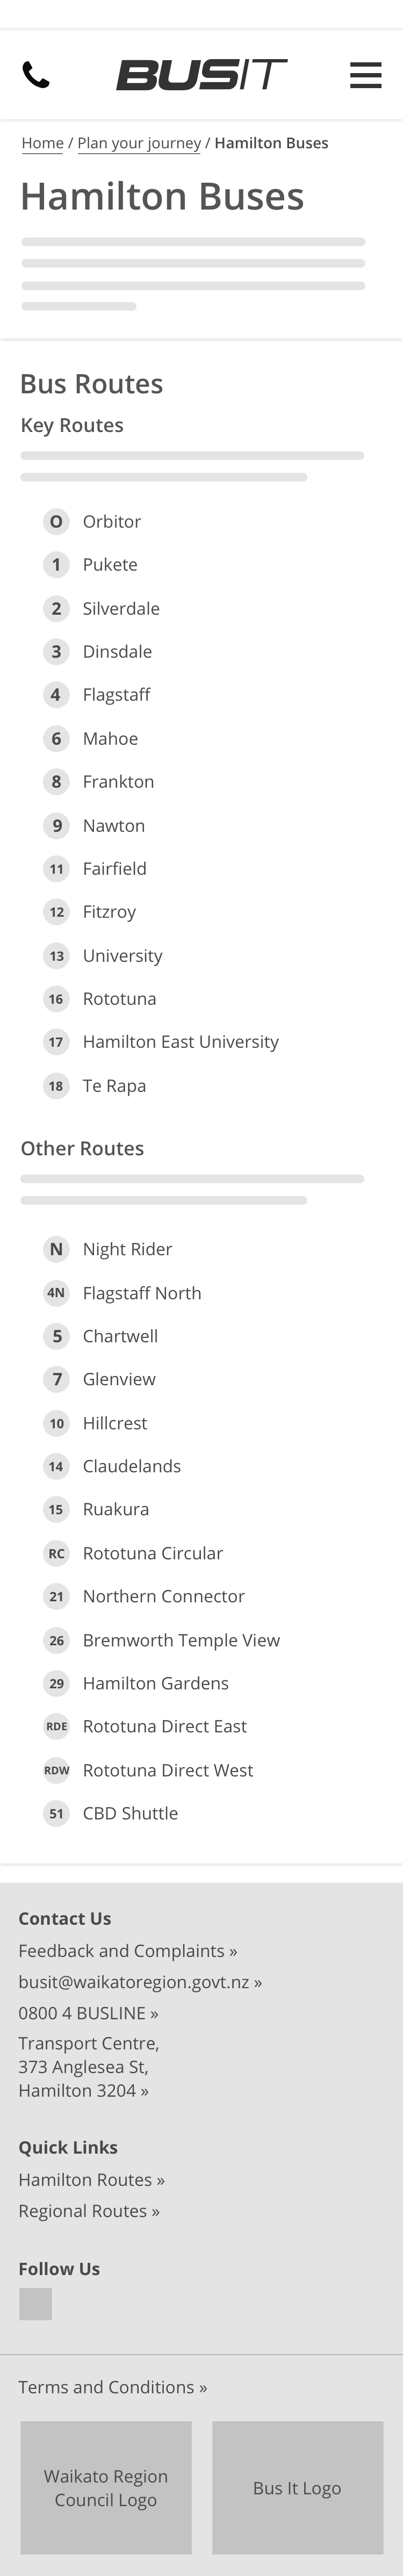
Task: Click the Waikato Region Council Logo
Action: pos(106,2488)
